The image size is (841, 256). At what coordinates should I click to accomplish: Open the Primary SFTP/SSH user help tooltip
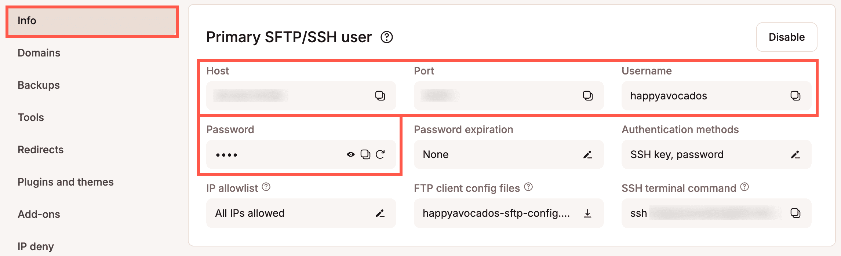coord(387,37)
